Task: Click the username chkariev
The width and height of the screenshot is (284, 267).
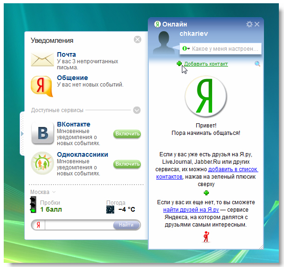Action: tap(194, 33)
